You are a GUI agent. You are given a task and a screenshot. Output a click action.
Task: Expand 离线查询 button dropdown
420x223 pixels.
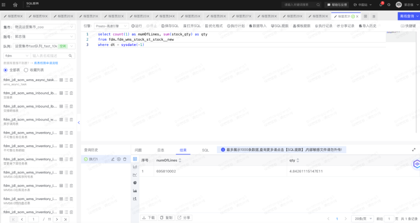pos(417,16)
